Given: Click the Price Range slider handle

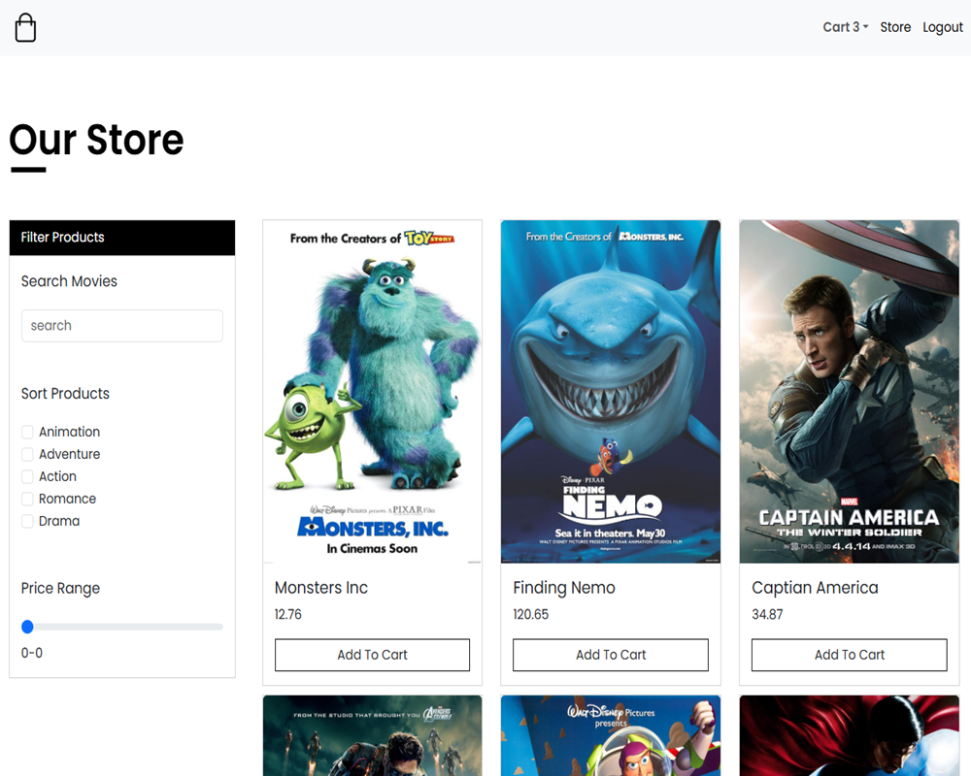Looking at the screenshot, I should tap(27, 627).
